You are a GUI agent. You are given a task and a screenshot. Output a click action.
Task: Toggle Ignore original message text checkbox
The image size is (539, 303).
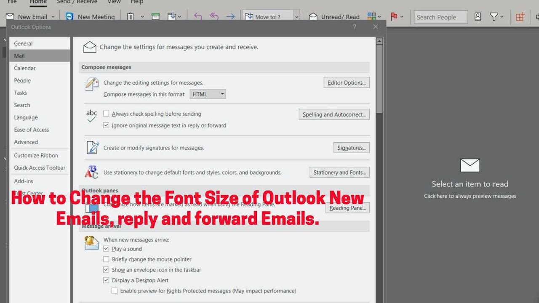[106, 125]
